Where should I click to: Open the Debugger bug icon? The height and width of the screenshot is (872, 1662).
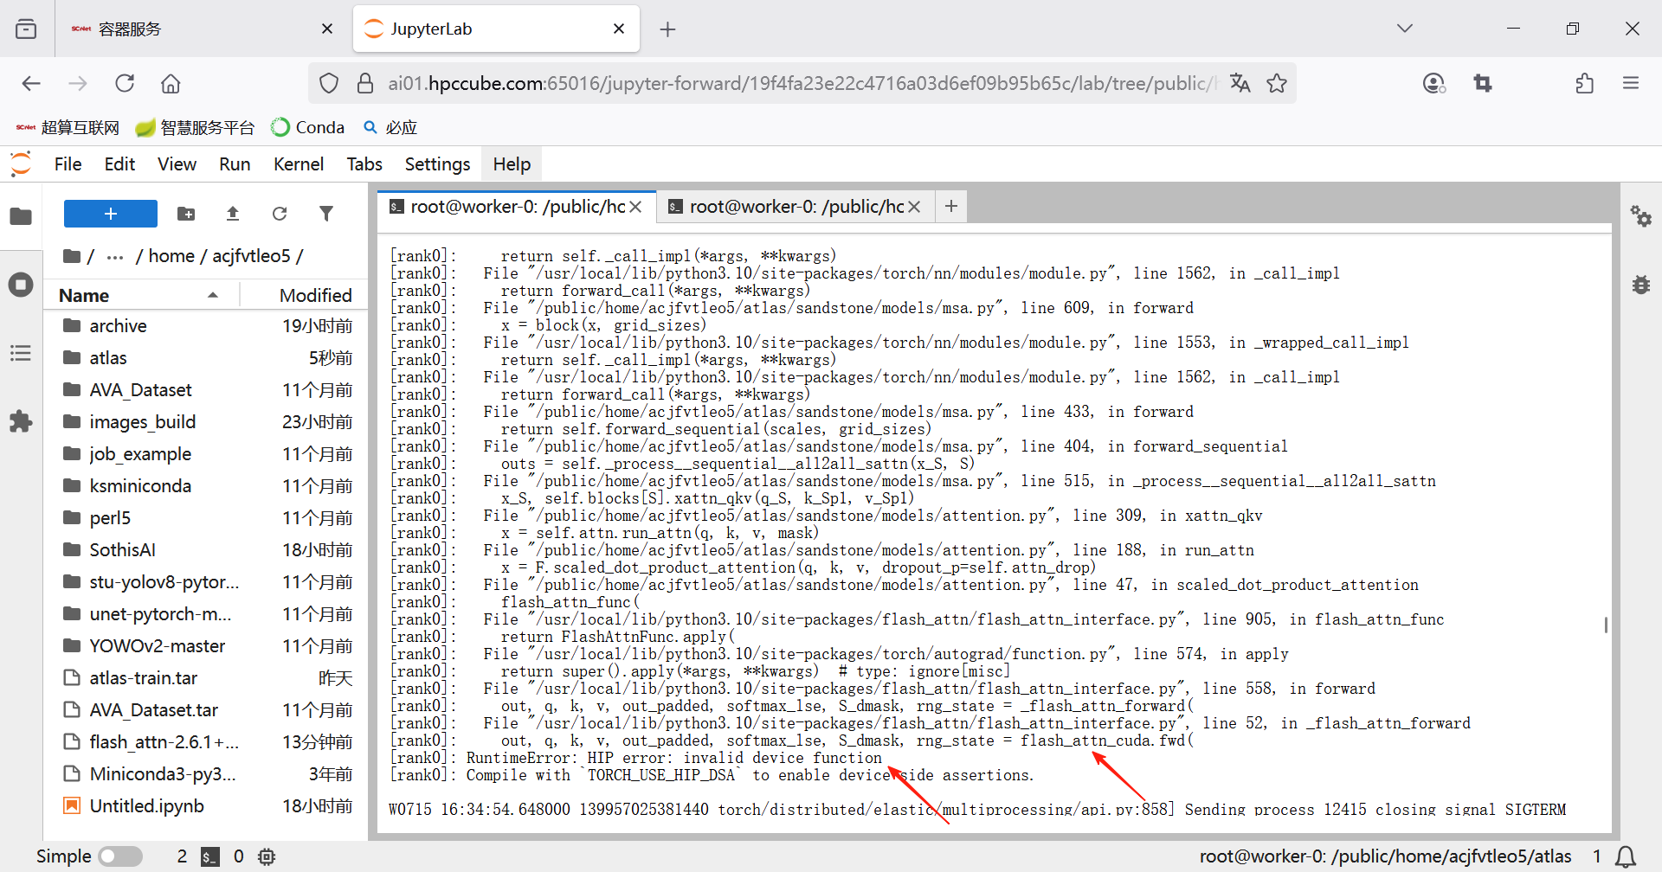pos(1641,285)
